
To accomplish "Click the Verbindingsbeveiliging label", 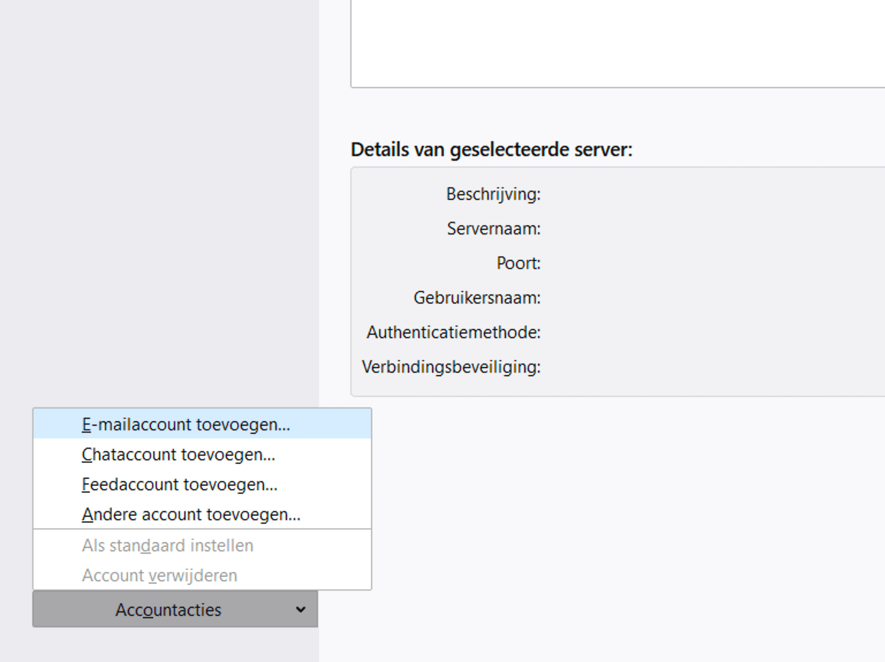I will (451, 367).
